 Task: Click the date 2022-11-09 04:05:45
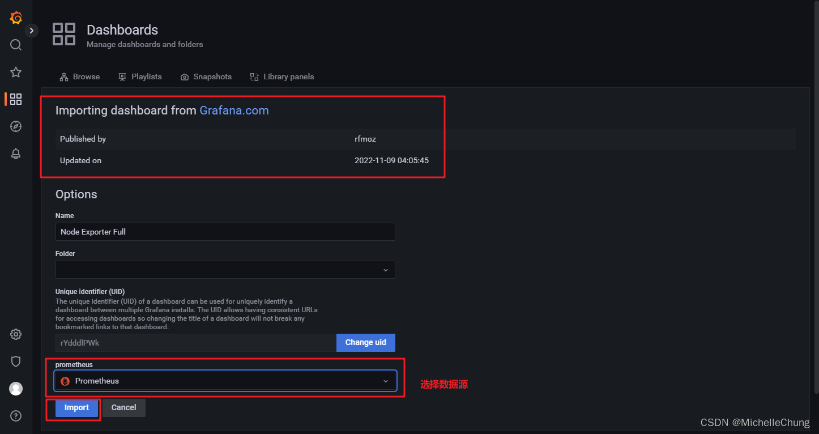coord(391,160)
